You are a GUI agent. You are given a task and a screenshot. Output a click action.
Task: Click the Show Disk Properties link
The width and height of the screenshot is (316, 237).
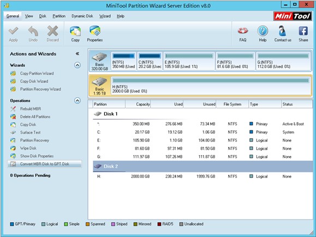pos(37,156)
